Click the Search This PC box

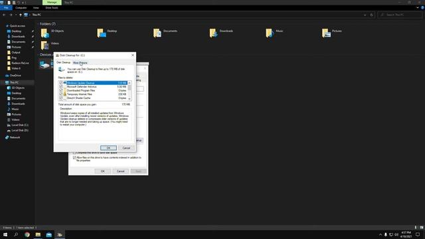click(x=400, y=15)
